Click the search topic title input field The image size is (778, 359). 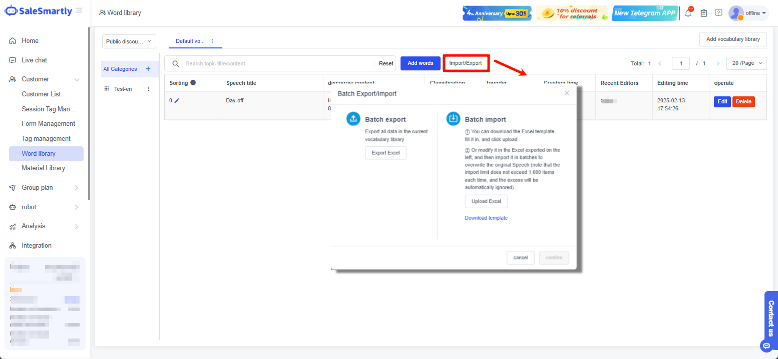pyautogui.click(x=278, y=64)
